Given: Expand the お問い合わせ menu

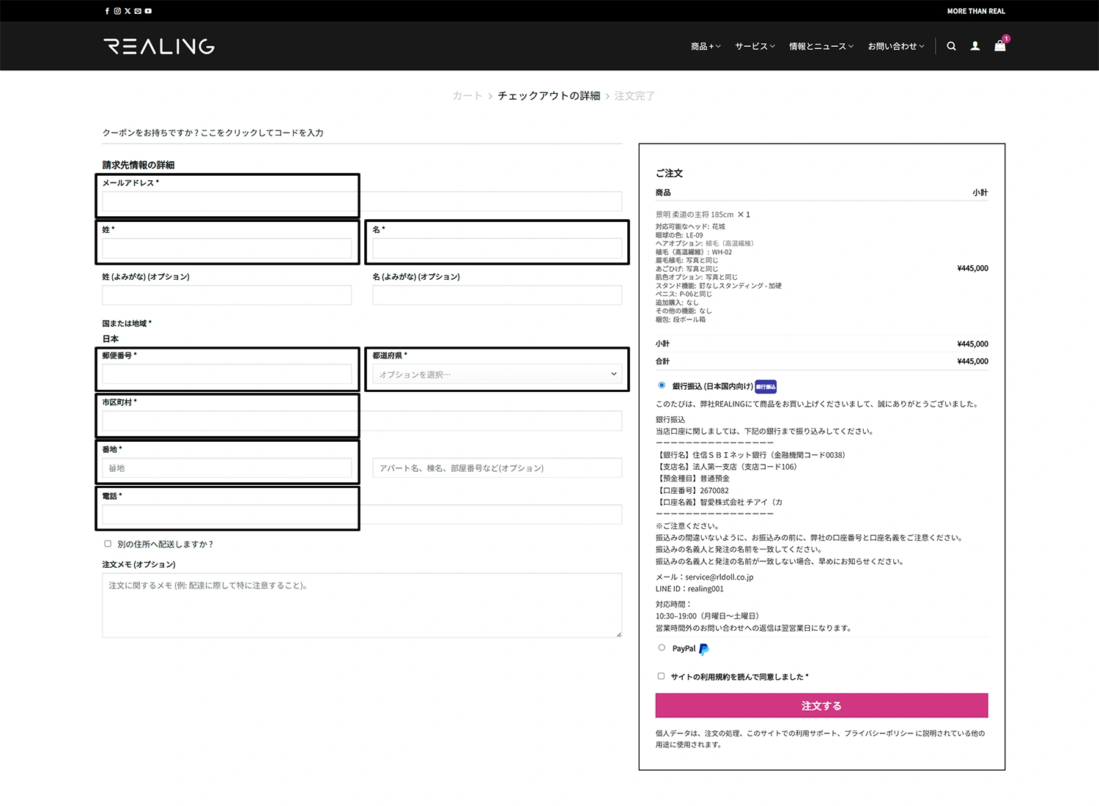Looking at the screenshot, I should (895, 46).
